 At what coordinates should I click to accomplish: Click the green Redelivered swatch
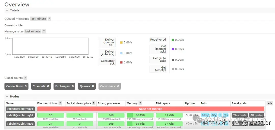pos(173,40)
